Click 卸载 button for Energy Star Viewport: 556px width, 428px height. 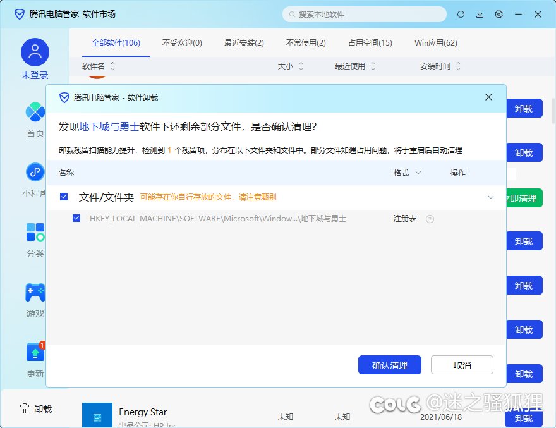[x=524, y=419]
